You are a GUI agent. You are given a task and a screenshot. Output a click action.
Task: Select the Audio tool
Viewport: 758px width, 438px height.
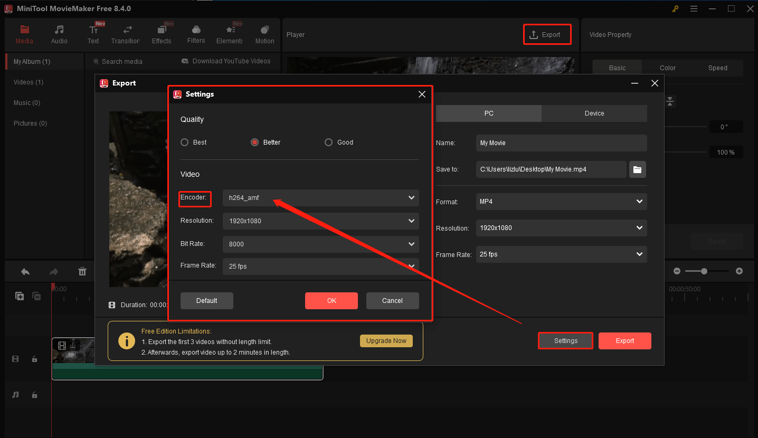pyautogui.click(x=59, y=34)
